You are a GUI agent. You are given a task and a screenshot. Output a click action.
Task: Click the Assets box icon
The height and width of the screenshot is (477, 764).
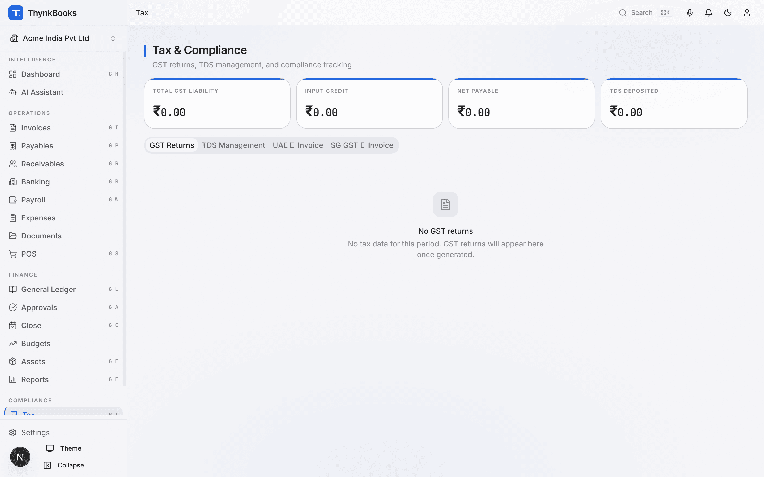pyautogui.click(x=13, y=361)
